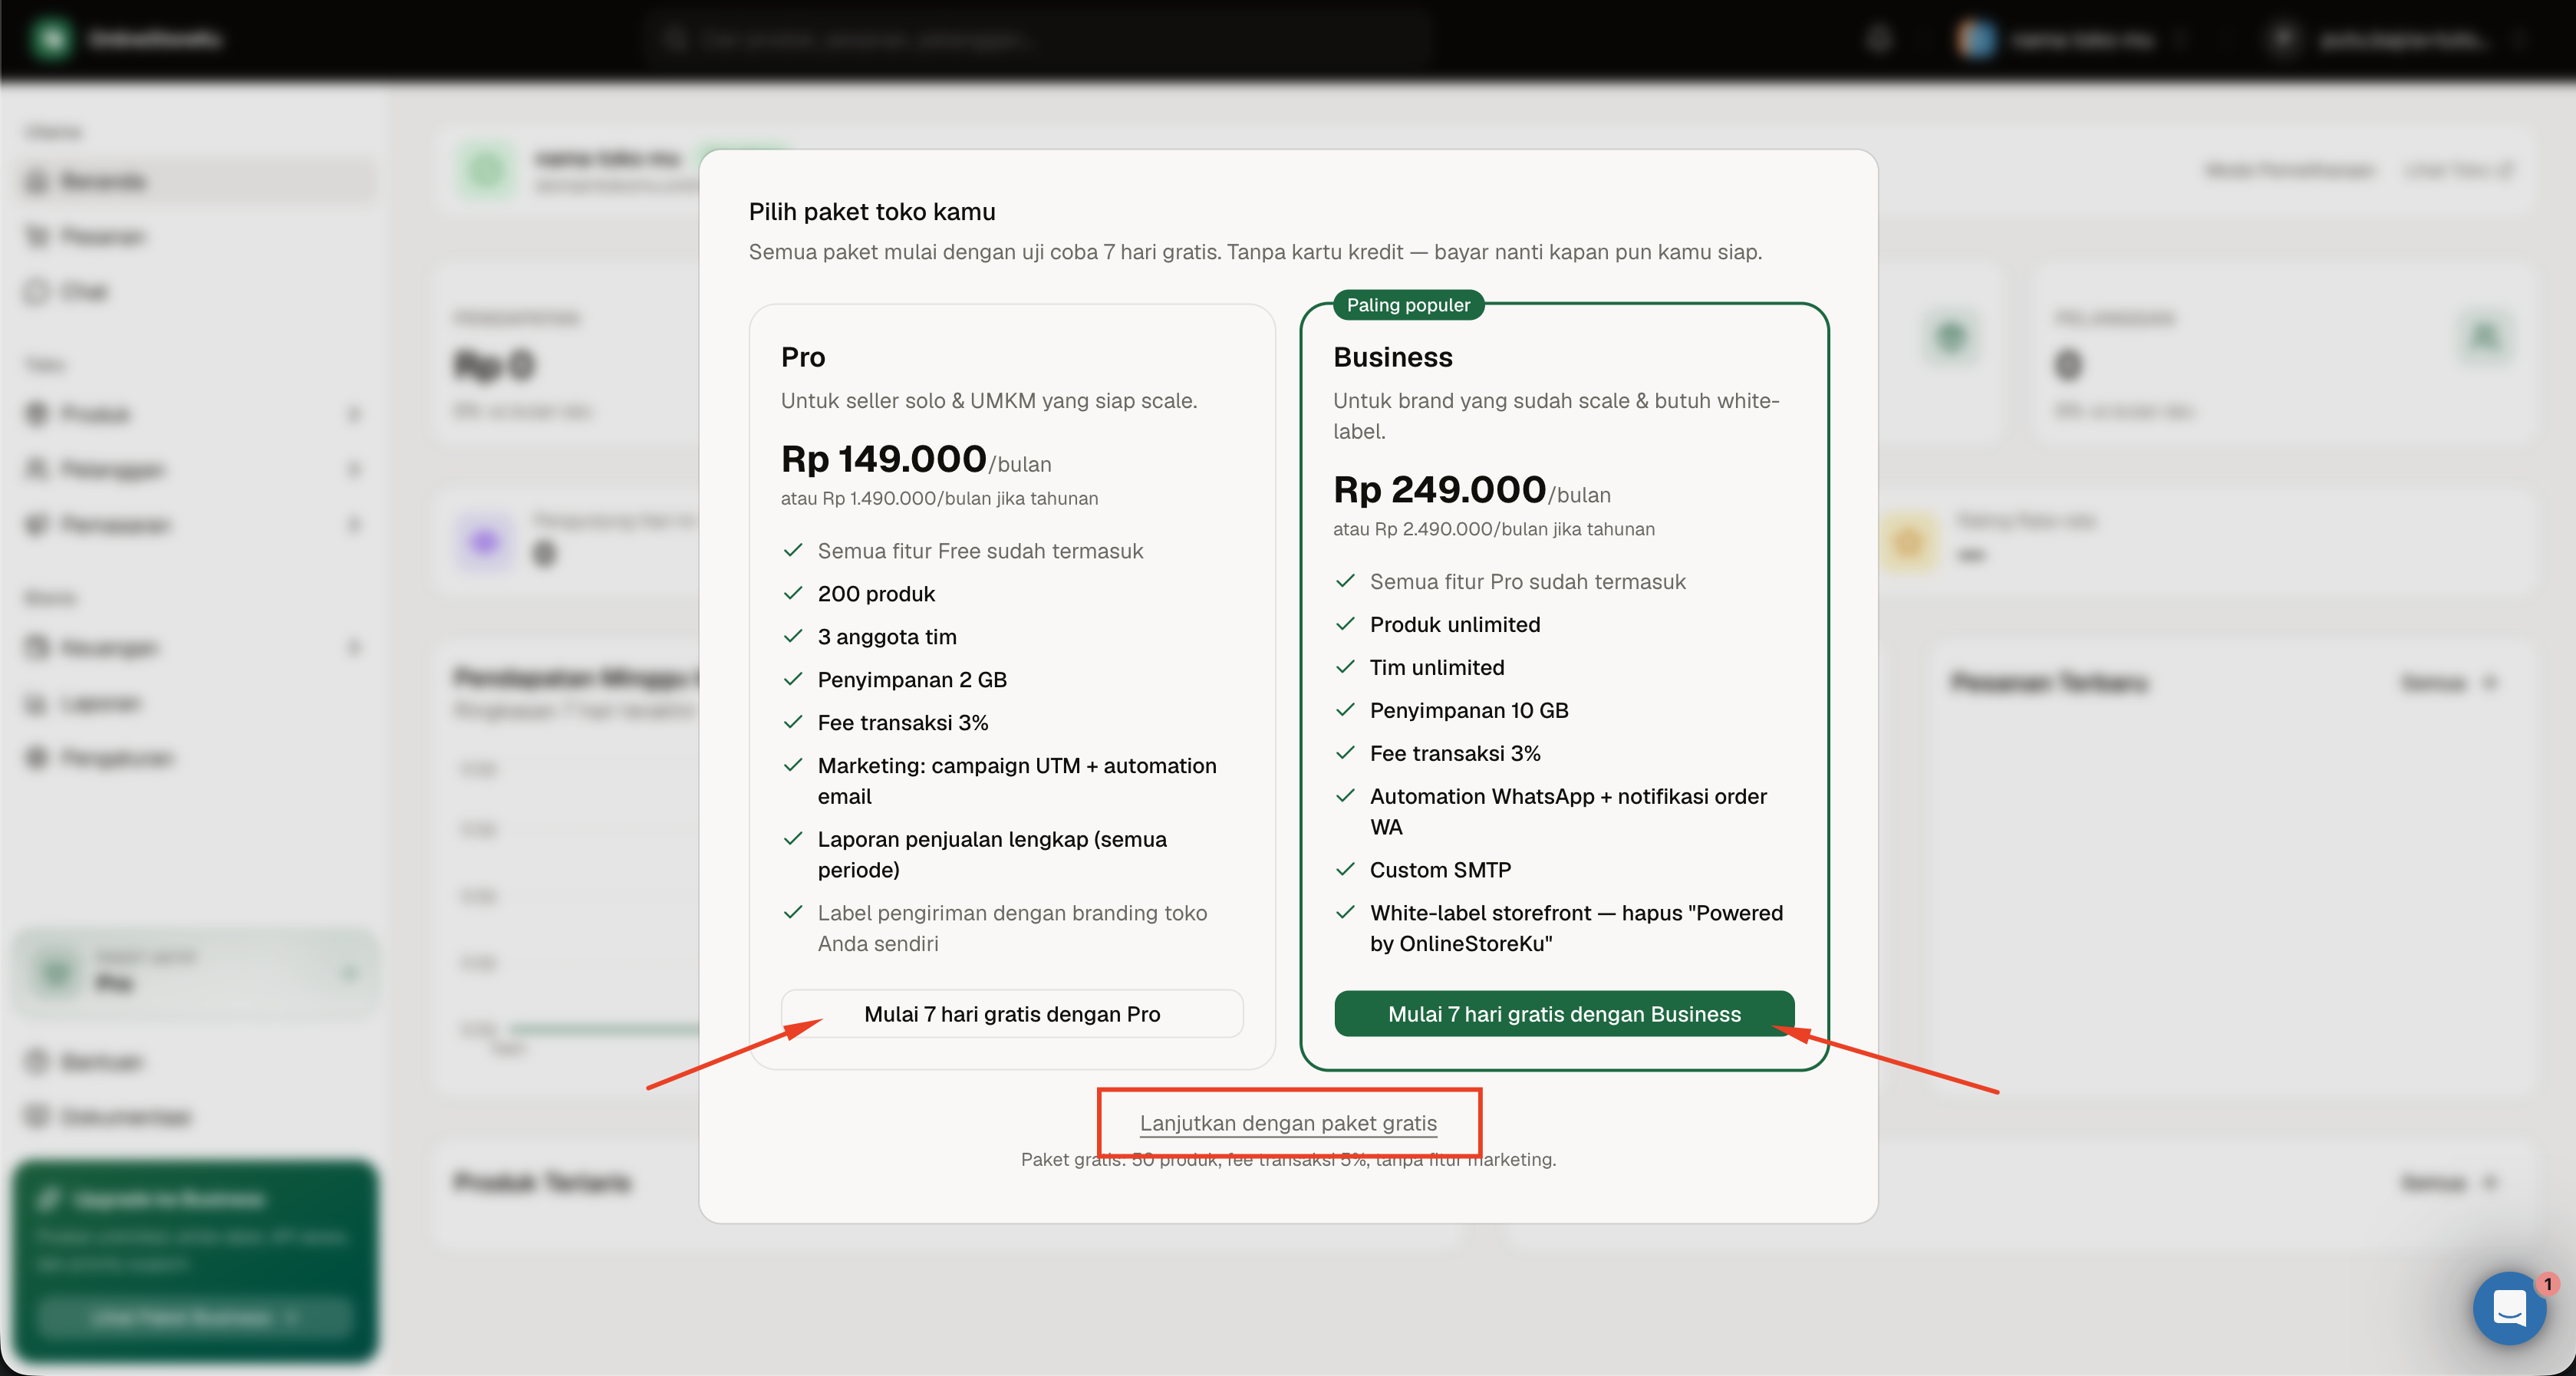
Task: Click the "Pilih paket toko kamu" heading
Action: coord(872,212)
